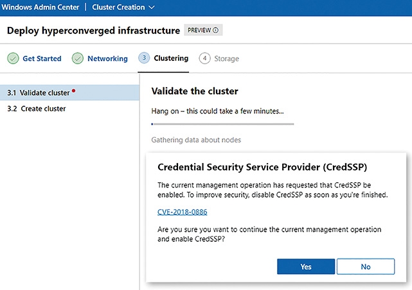Open the CVE-2018-0886 link
This screenshot has width=412, height=290.
(x=183, y=212)
